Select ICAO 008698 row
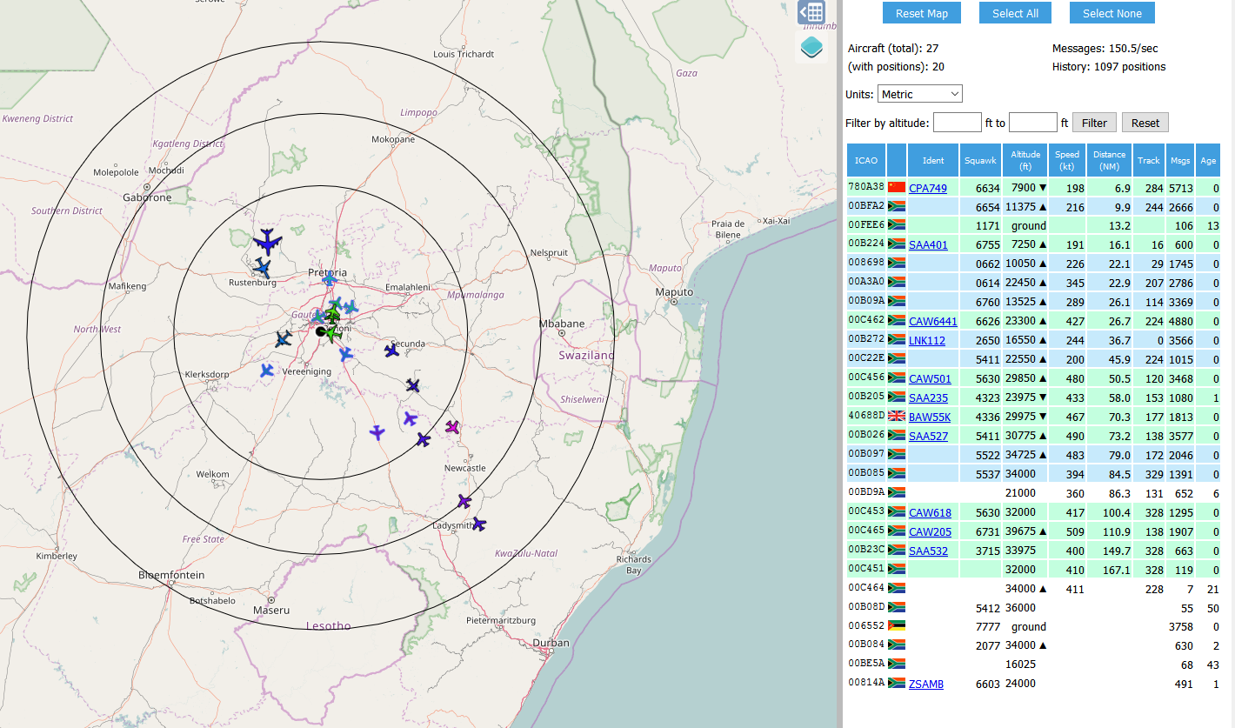The width and height of the screenshot is (1235, 728). pos(1033,264)
